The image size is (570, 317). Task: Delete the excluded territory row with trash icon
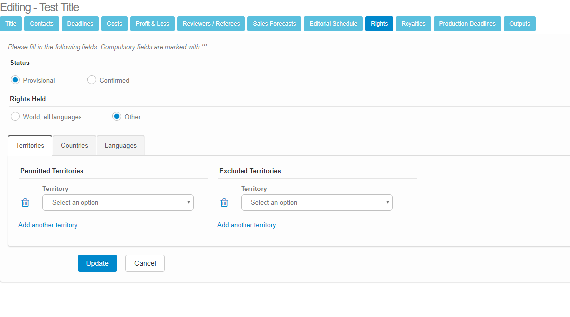224,203
